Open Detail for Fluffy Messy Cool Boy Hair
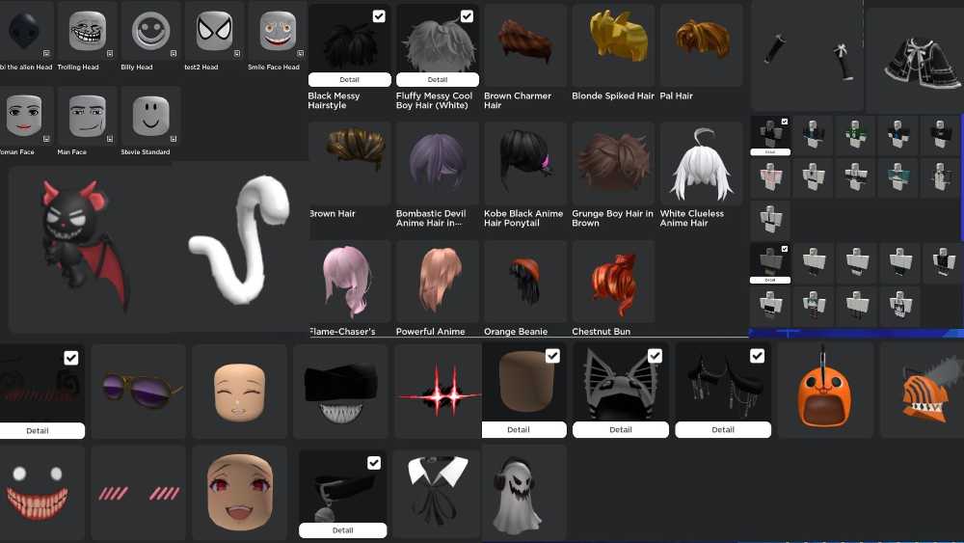The image size is (964, 543). coord(437,79)
